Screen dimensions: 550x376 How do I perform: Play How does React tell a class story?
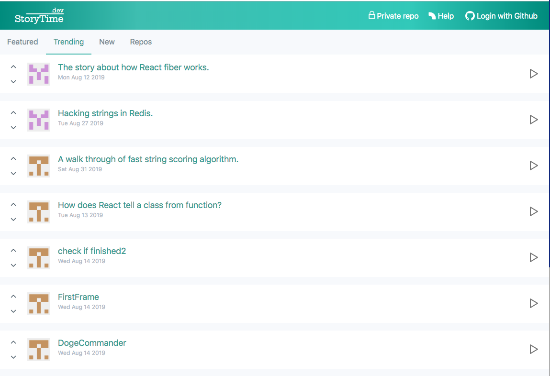[x=534, y=211]
